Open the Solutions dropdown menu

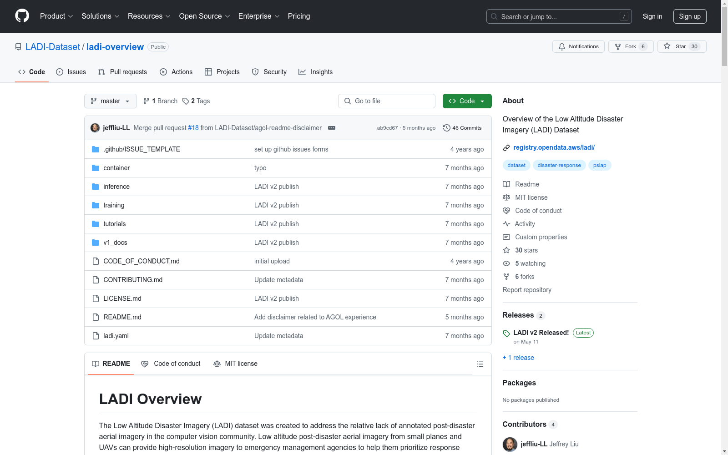coord(101,16)
